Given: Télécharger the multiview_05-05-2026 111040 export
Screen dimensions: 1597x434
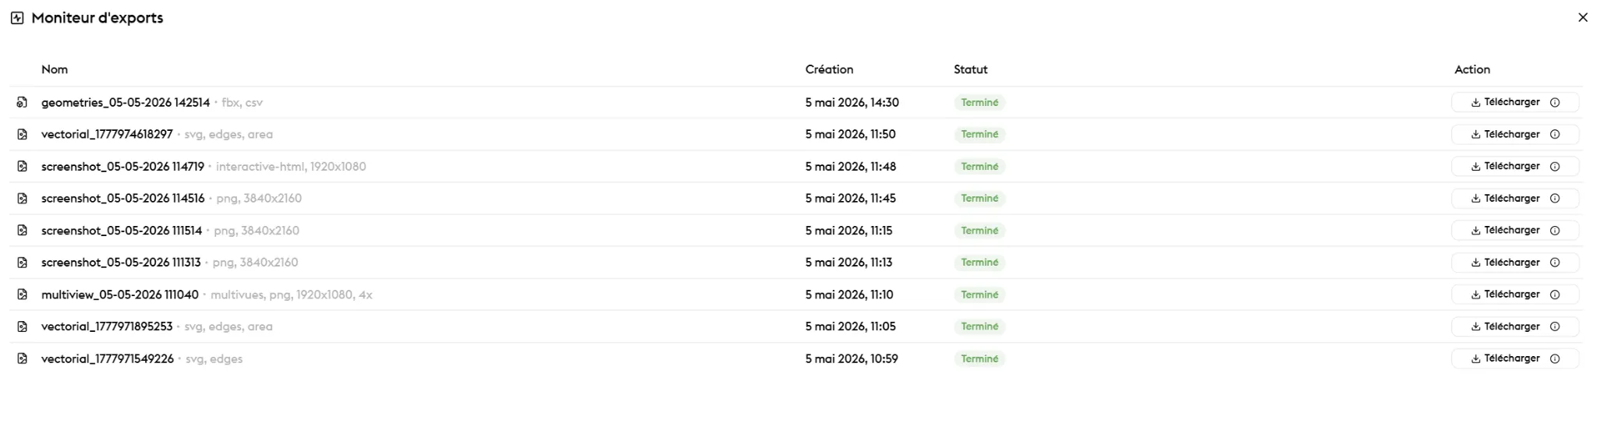Looking at the screenshot, I should 1505,295.
